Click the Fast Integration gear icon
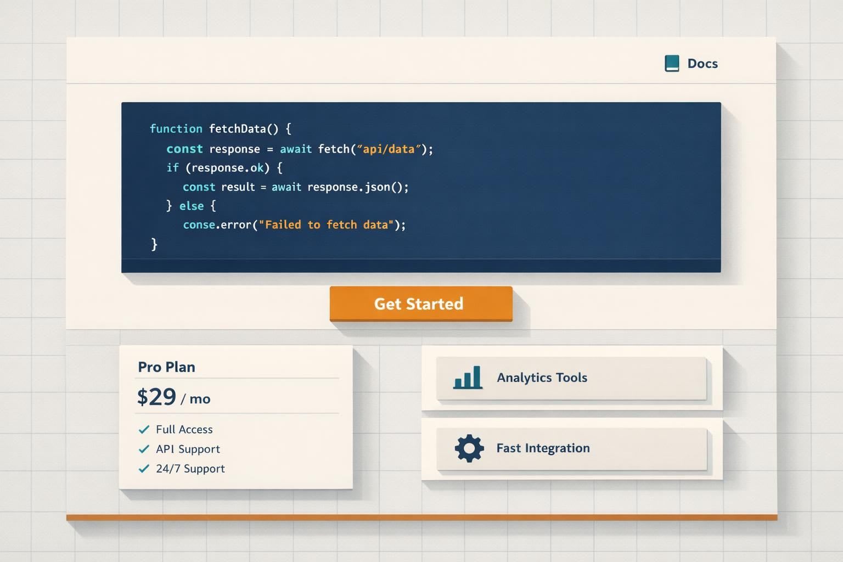The width and height of the screenshot is (843, 562). 469,448
